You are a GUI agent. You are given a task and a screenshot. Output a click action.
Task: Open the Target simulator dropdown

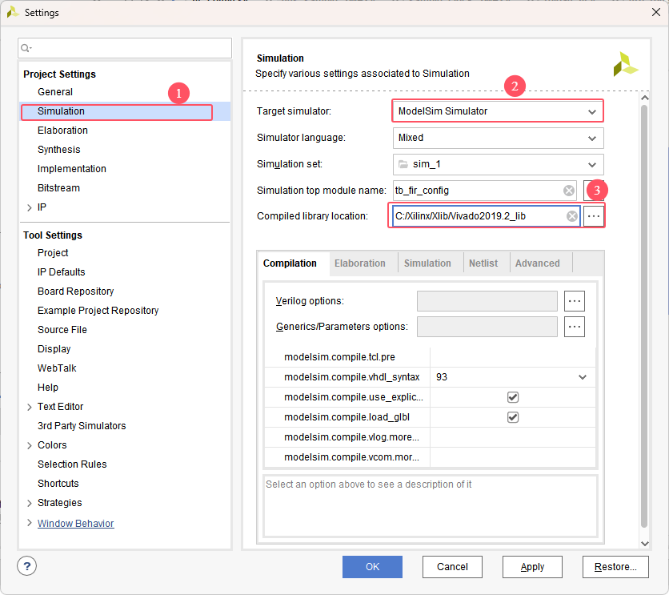click(498, 111)
